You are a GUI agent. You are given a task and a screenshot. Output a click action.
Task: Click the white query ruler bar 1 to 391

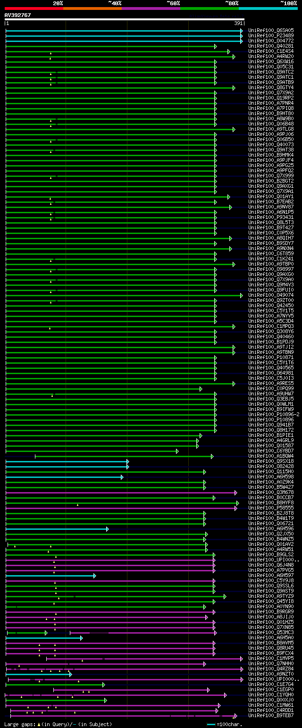[125, 19]
